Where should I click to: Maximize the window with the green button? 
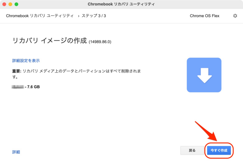16,4
